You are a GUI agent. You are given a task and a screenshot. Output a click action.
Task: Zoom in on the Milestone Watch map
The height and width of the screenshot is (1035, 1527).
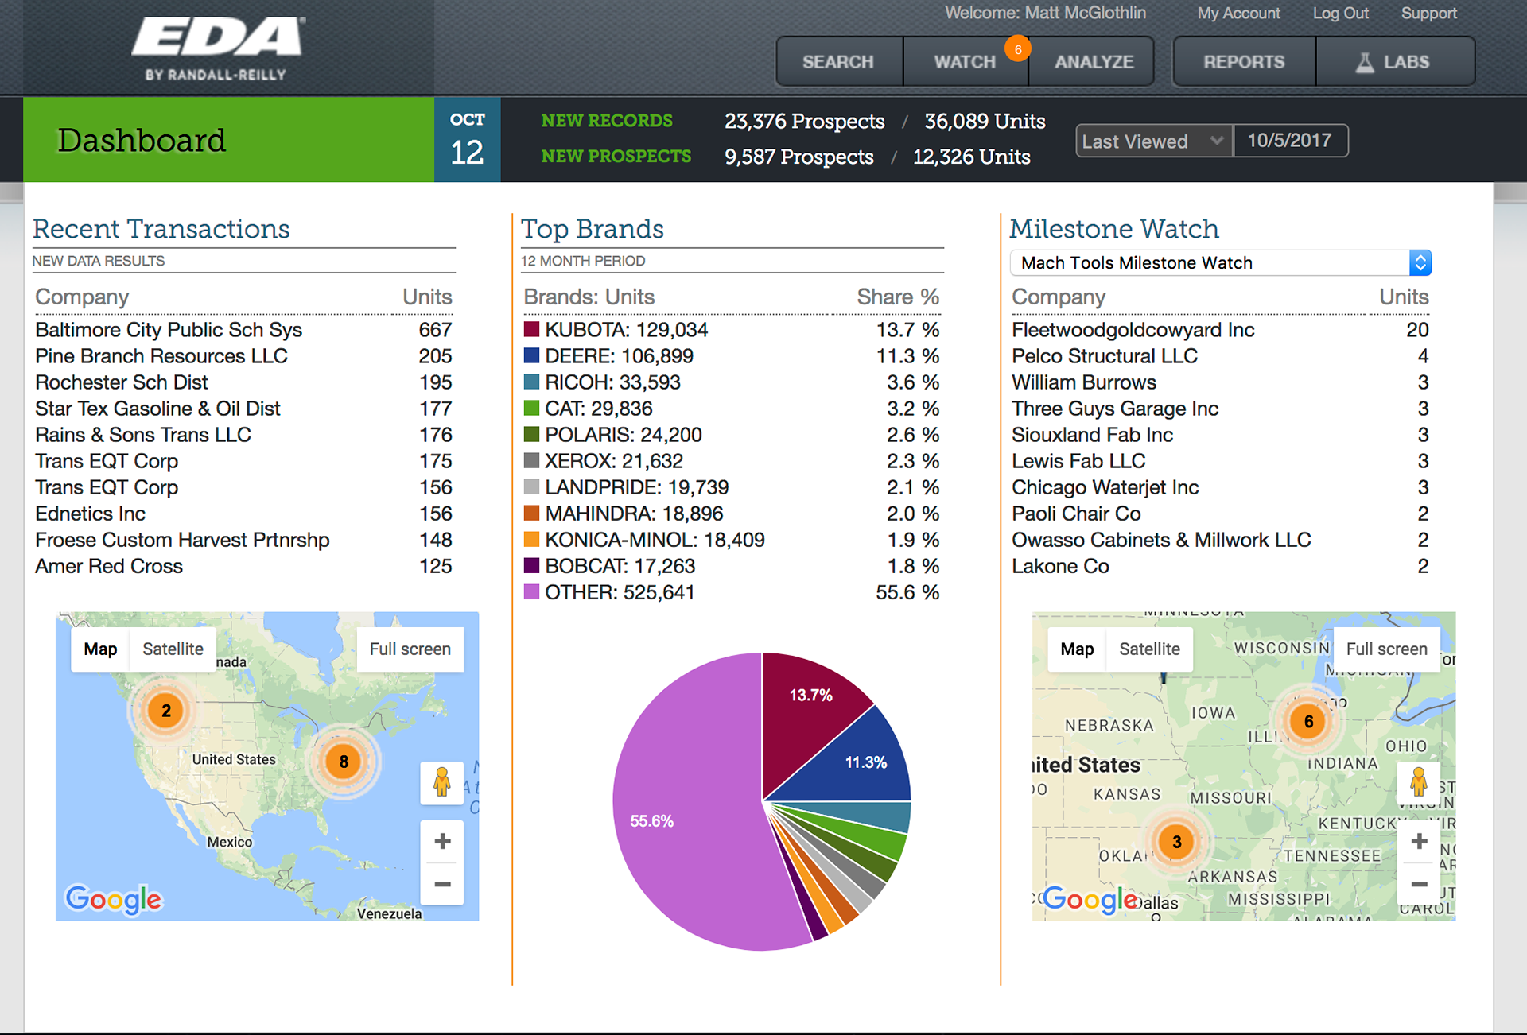(1419, 841)
